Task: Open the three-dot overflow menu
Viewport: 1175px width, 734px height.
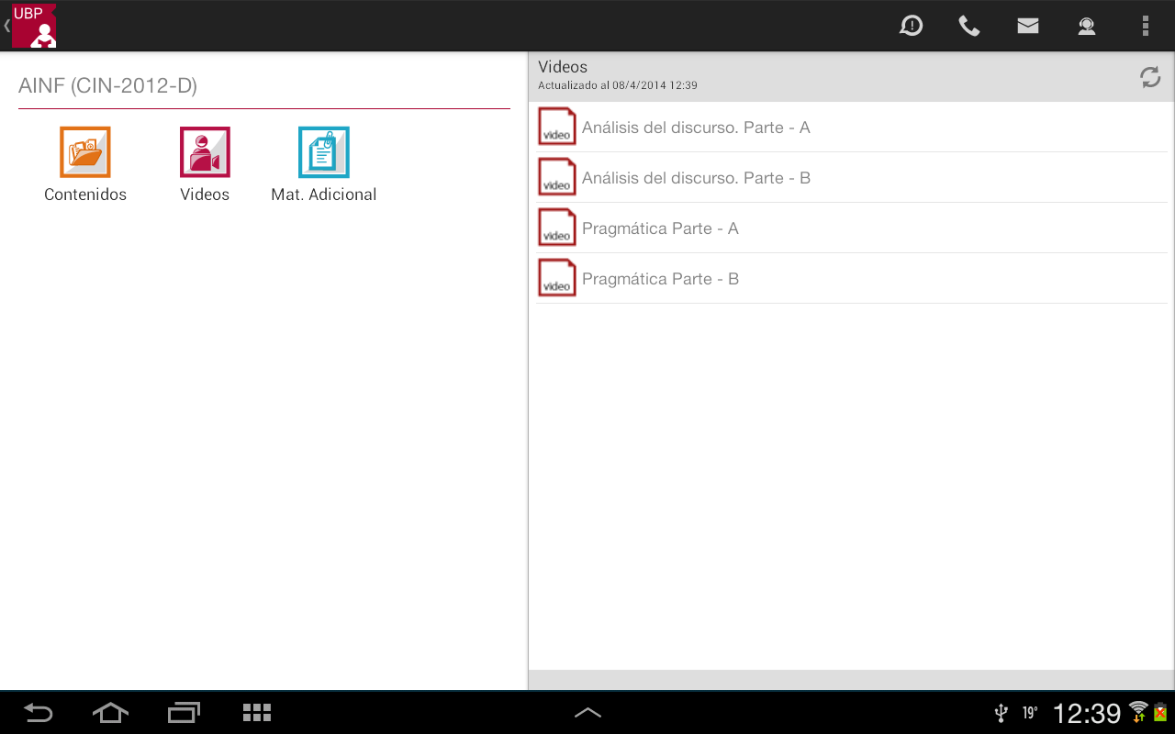Action: 1146,26
